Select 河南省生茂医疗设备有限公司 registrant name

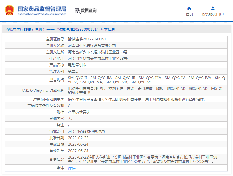tap(92, 46)
